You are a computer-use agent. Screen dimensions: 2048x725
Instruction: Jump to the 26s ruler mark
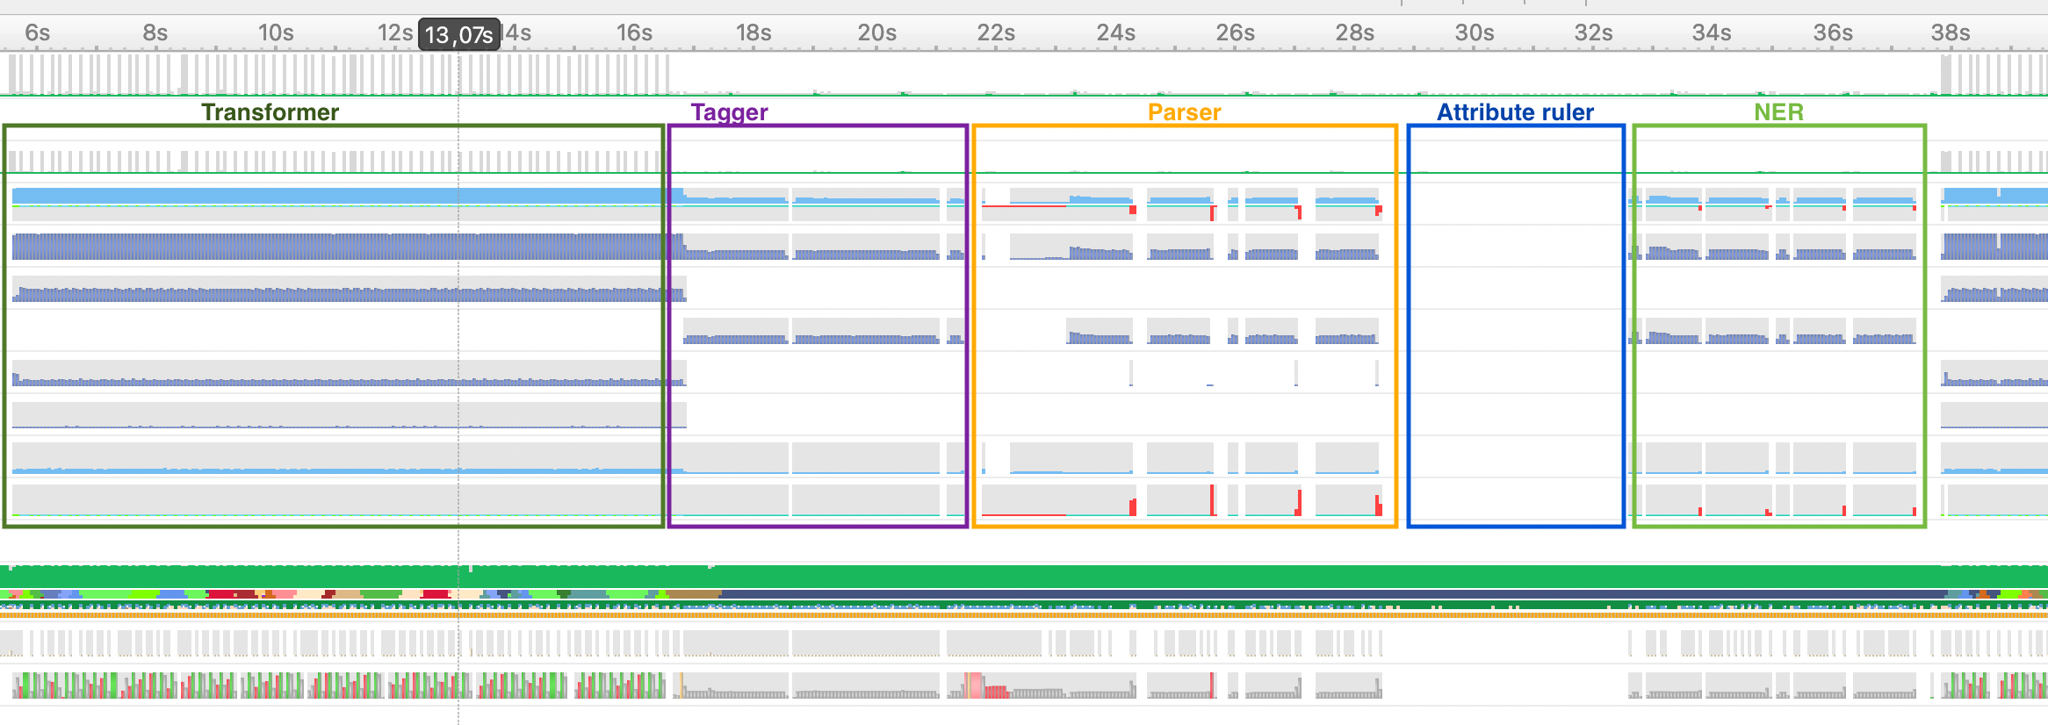1236,33
